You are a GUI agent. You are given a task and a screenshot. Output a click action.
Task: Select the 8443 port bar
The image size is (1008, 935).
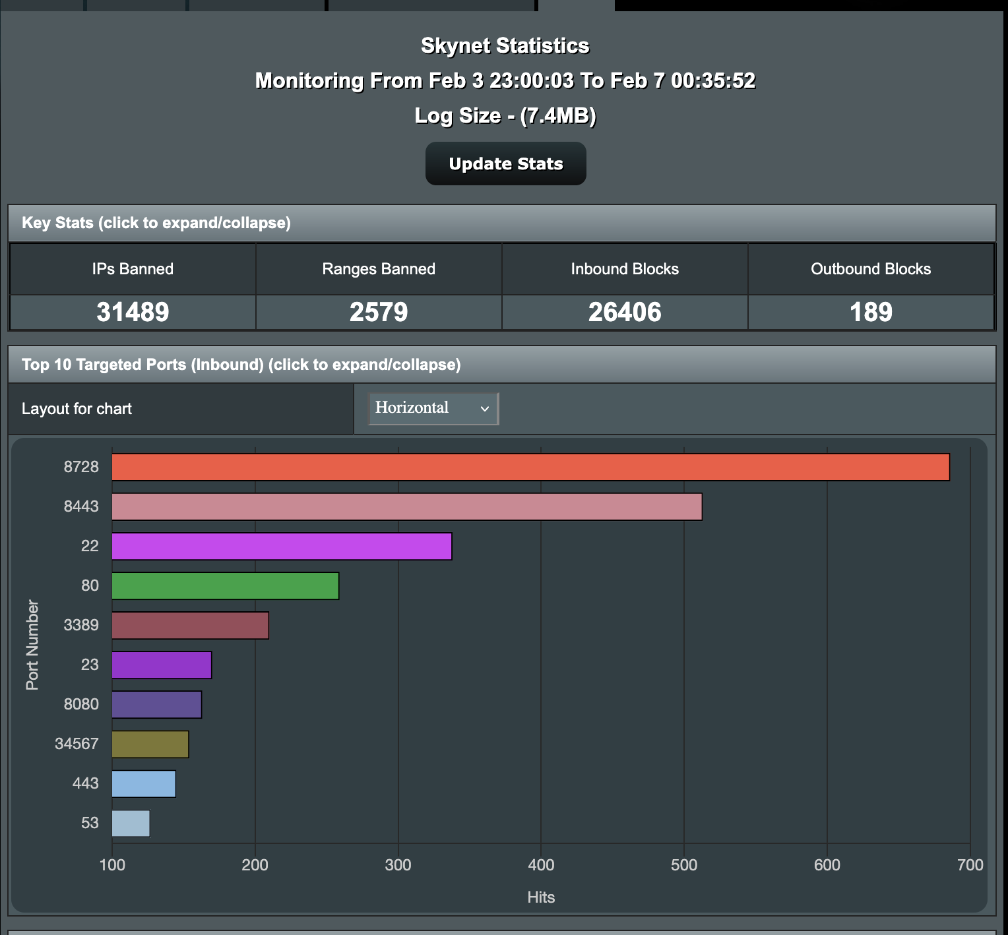[407, 506]
